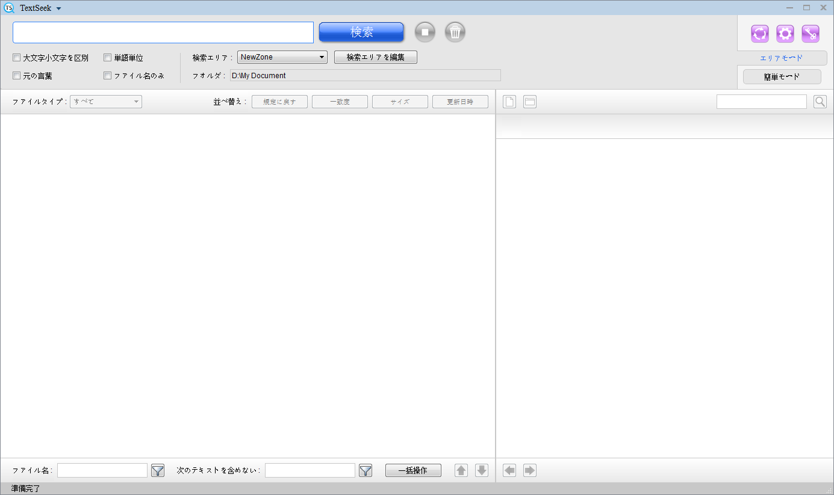Click the round stop search icon
The height and width of the screenshot is (495, 834).
pyautogui.click(x=425, y=32)
